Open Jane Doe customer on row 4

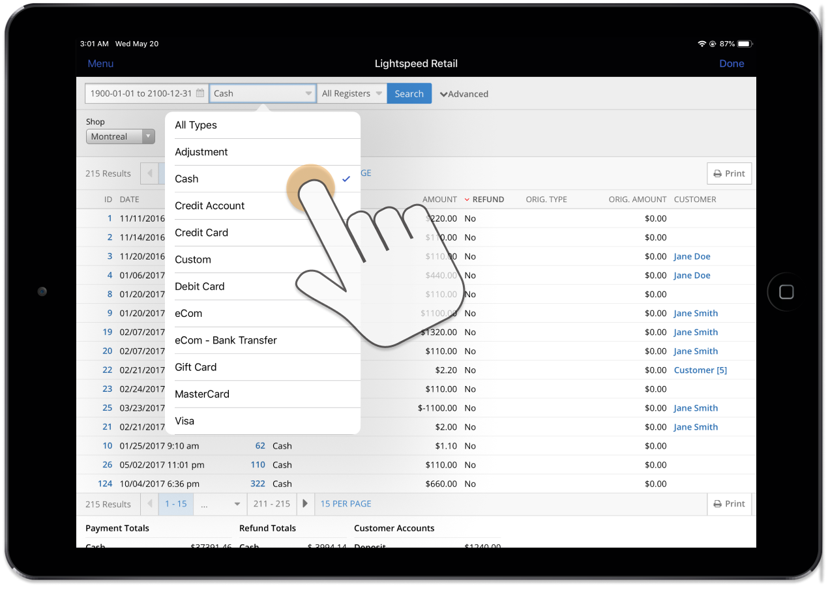coord(692,275)
